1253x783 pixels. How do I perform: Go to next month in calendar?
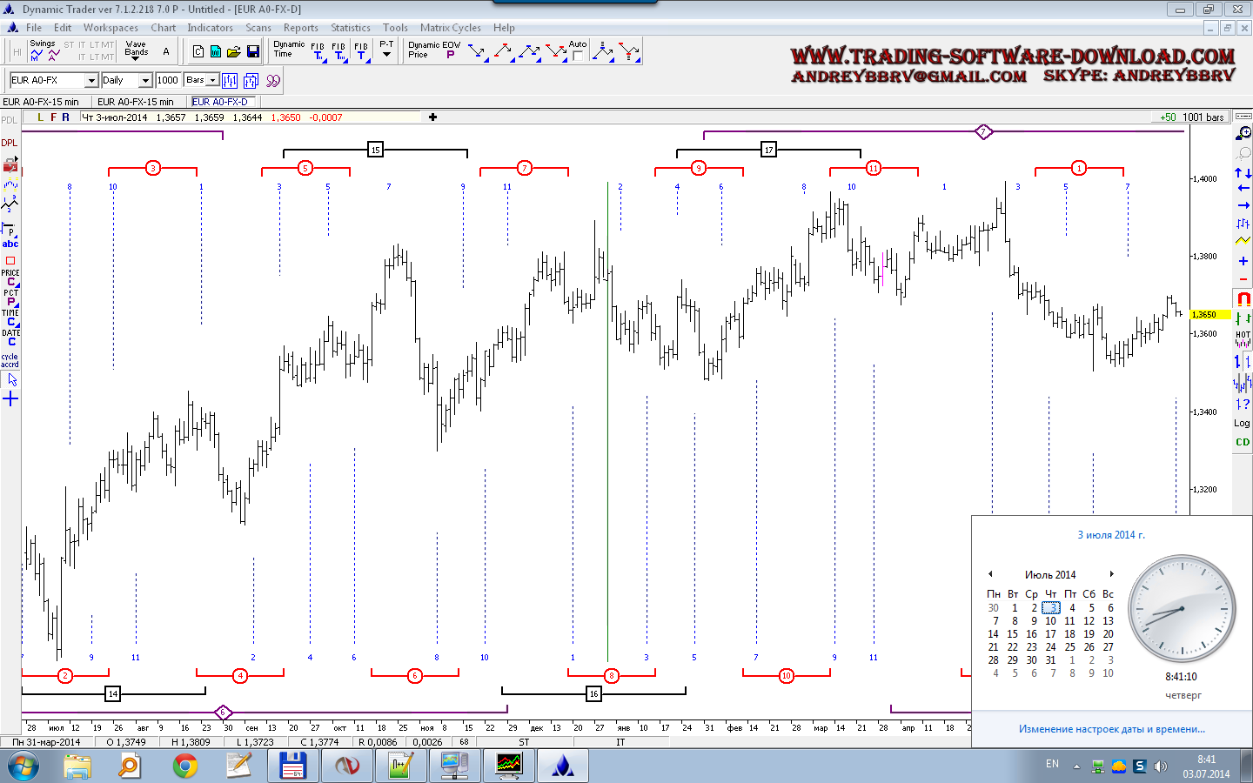click(1111, 574)
